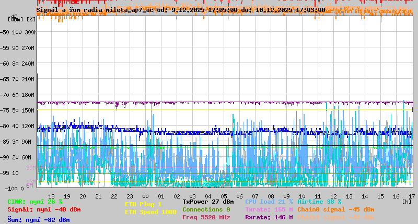Select the cyan Airtime legend entry

[319, 202]
